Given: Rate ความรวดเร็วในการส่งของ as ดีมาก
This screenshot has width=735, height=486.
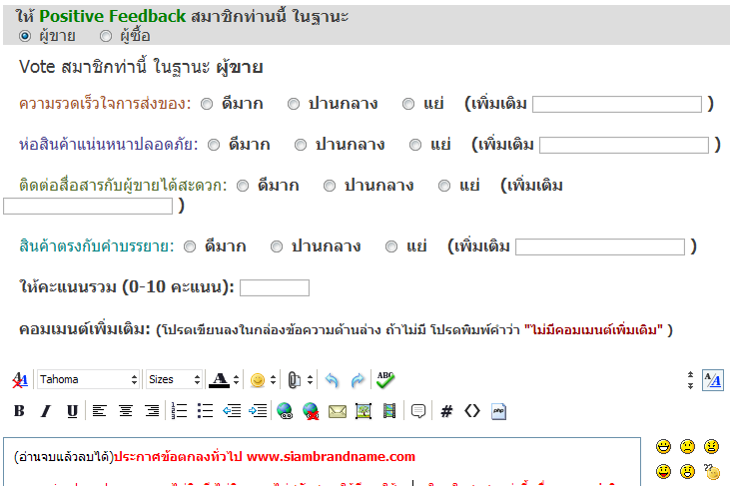Looking at the screenshot, I should pos(207,103).
